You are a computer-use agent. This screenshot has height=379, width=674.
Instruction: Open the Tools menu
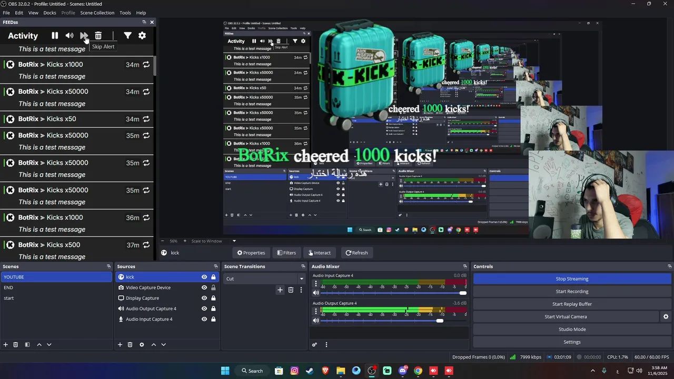125,13
